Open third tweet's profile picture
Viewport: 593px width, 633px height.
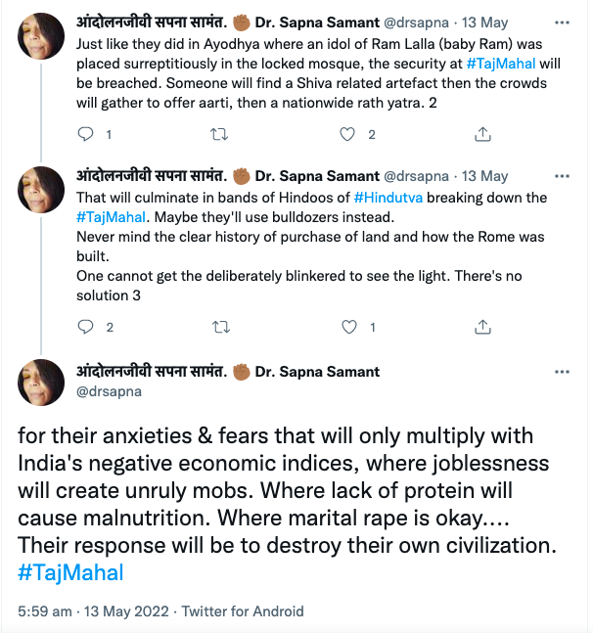tap(42, 382)
